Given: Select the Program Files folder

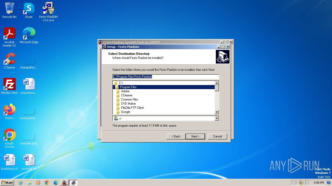Looking at the screenshot, I should tap(164, 87).
